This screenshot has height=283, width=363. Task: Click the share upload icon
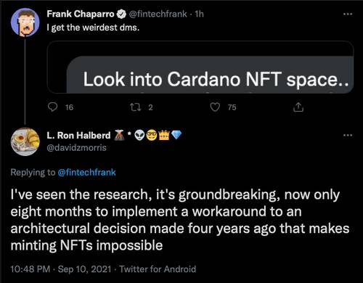pyautogui.click(x=298, y=107)
